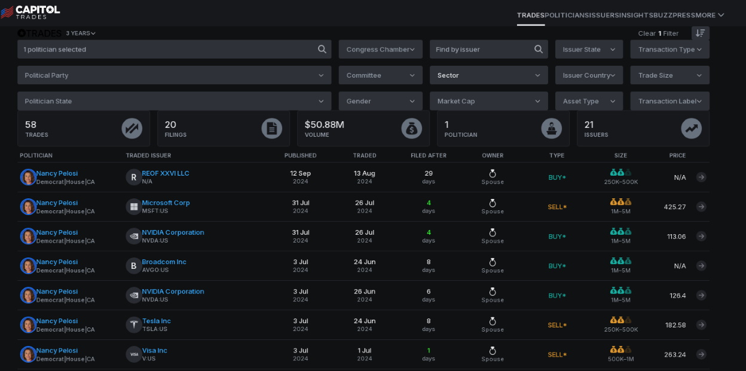Open details arrow for Visa Inc trade
Viewport: 746px width, 371px height.
click(x=701, y=354)
